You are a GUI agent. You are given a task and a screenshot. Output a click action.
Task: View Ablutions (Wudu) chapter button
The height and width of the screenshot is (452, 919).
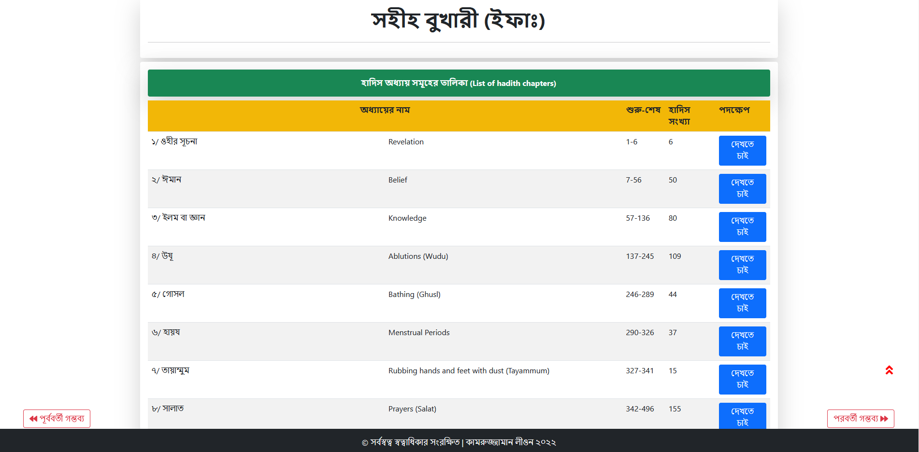pyautogui.click(x=742, y=265)
